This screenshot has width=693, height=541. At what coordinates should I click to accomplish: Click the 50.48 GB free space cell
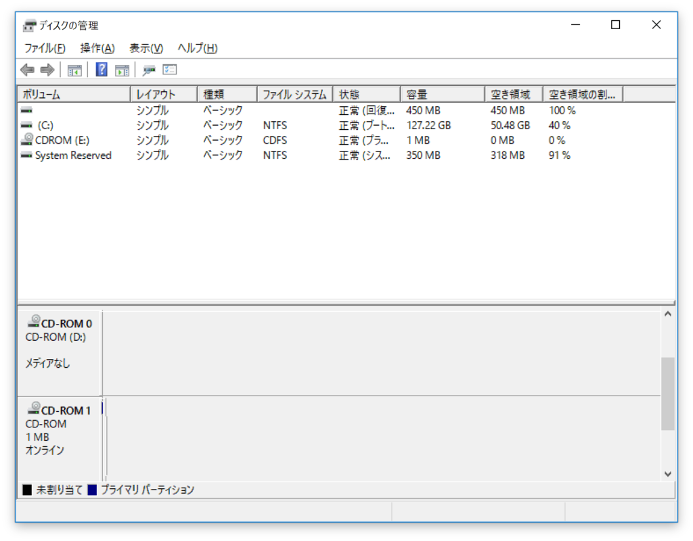(510, 125)
